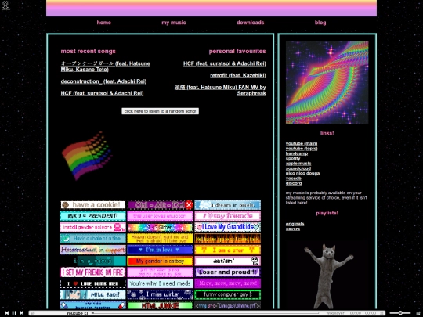Viewport: 423px width, 317px height.
Task: Go to the home page
Action: coord(104,23)
